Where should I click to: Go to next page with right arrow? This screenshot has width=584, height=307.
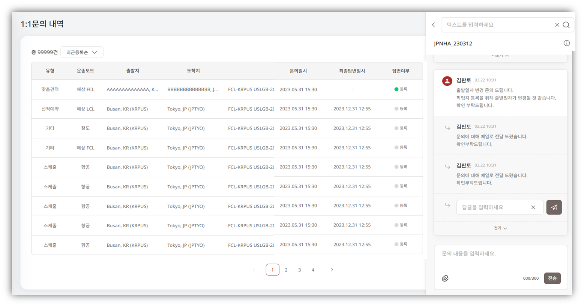tap(332, 270)
